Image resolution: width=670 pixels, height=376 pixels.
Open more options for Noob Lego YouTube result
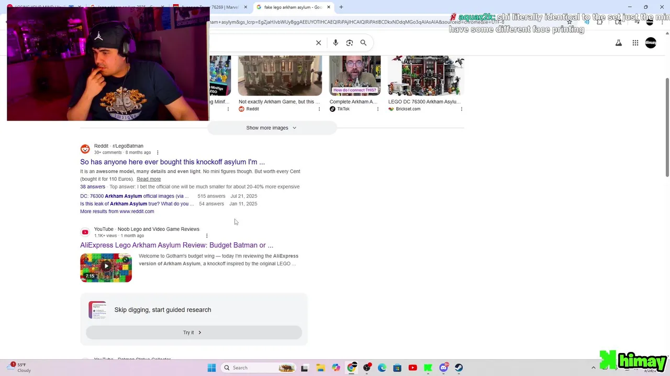(207, 236)
